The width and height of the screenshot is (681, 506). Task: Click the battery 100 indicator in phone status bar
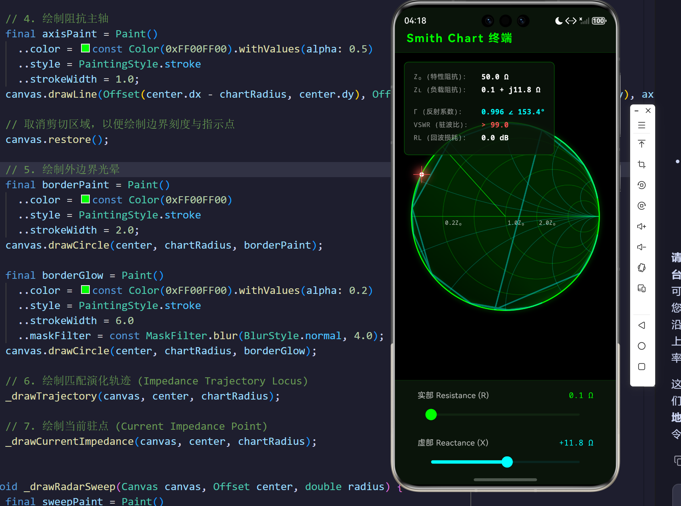coord(599,21)
